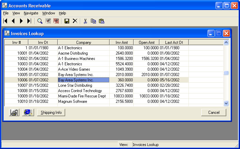
Task: Open the Navigate menu
Action: [x=31, y=13]
